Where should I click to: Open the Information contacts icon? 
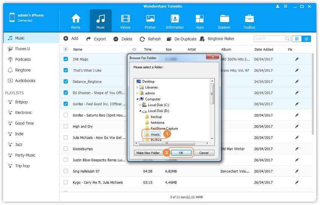pyautogui.click(x=175, y=19)
